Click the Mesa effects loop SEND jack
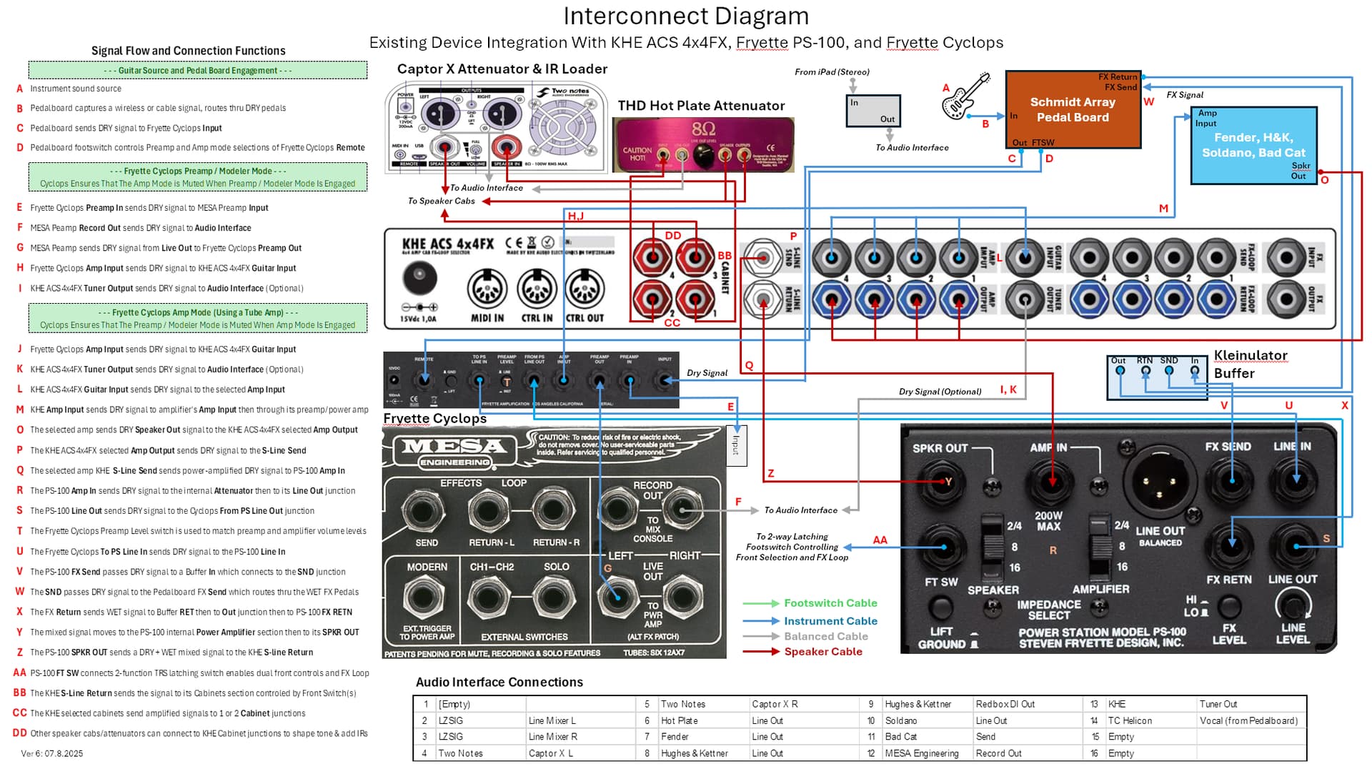This screenshot has width=1372, height=769. pos(424,512)
